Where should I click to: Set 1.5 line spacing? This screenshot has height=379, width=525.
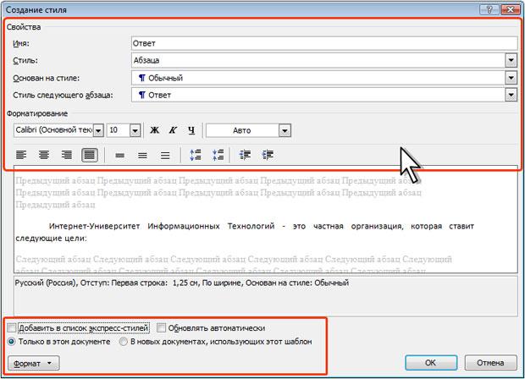coord(142,155)
